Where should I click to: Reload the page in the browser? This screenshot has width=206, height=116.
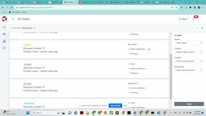[12, 8]
